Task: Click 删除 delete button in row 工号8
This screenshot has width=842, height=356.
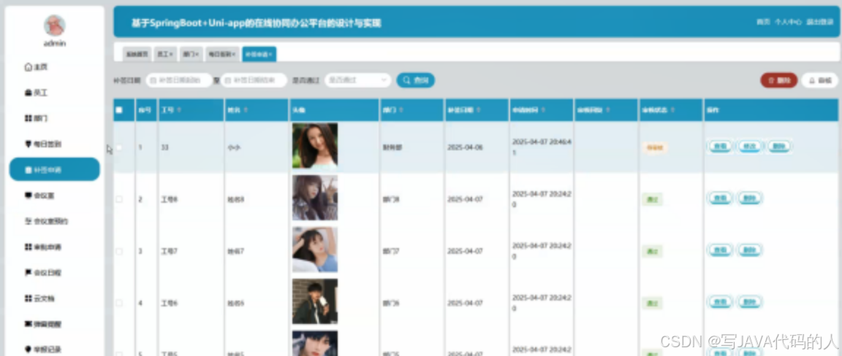Action: tap(750, 198)
